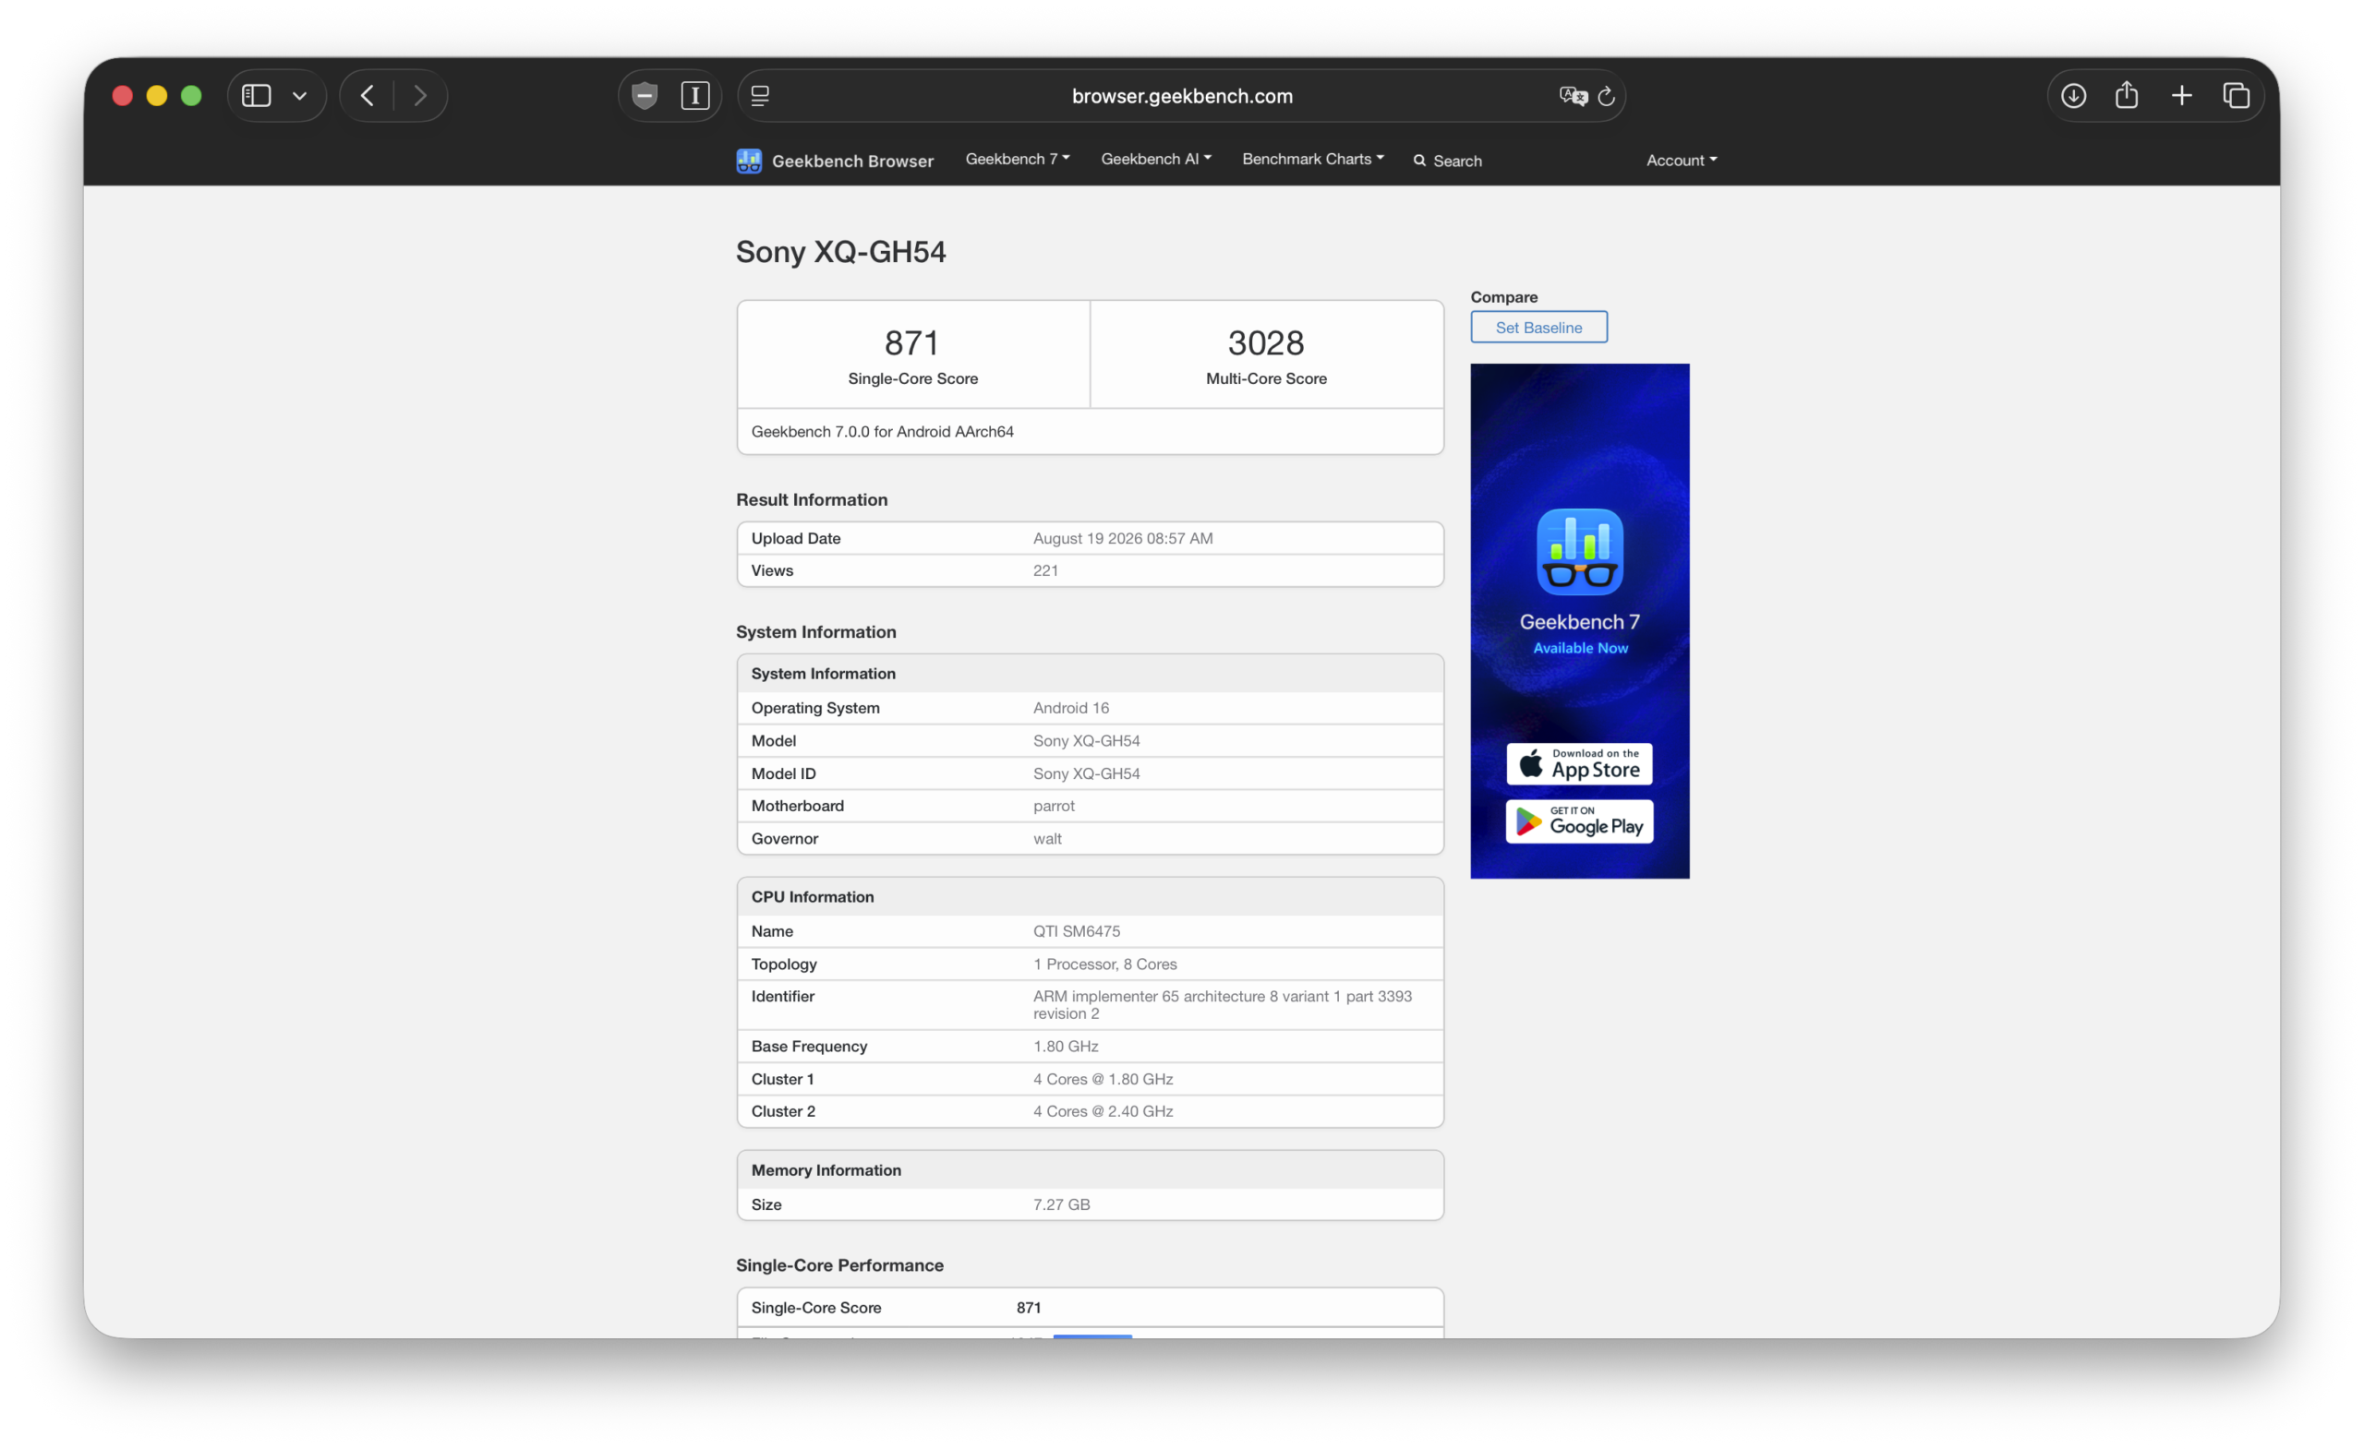Click the upload date August 19 2026 value

[x=1123, y=538]
